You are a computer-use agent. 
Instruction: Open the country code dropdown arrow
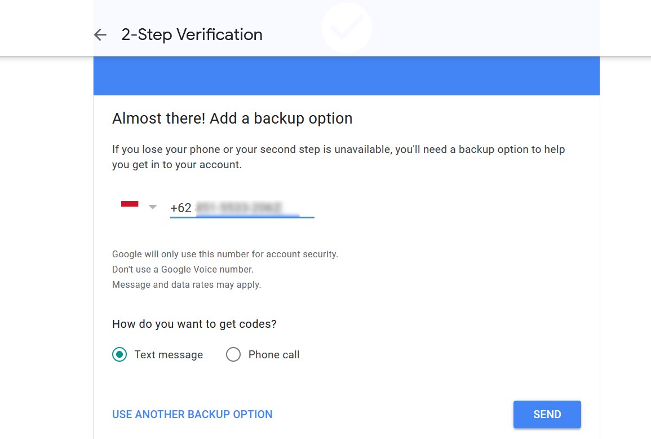tap(152, 207)
